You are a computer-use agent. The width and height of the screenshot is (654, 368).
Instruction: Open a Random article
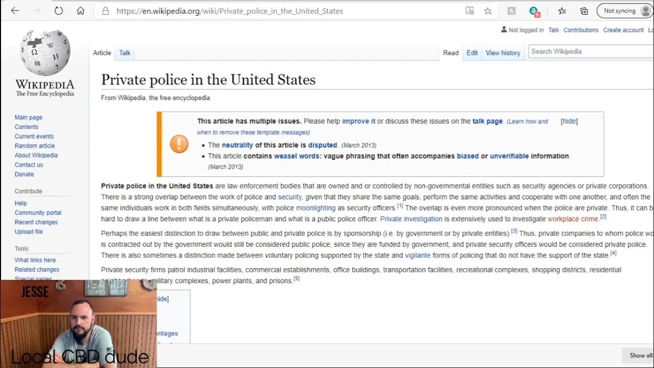click(35, 146)
